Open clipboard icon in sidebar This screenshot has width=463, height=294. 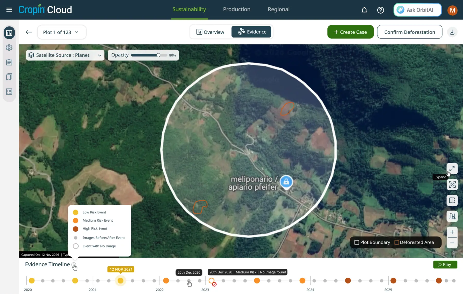click(9, 62)
